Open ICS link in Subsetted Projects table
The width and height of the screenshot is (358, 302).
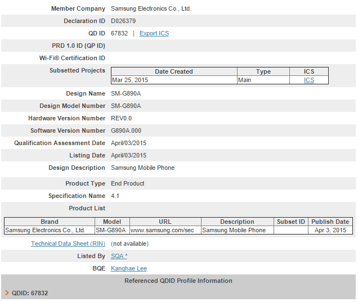(309, 80)
